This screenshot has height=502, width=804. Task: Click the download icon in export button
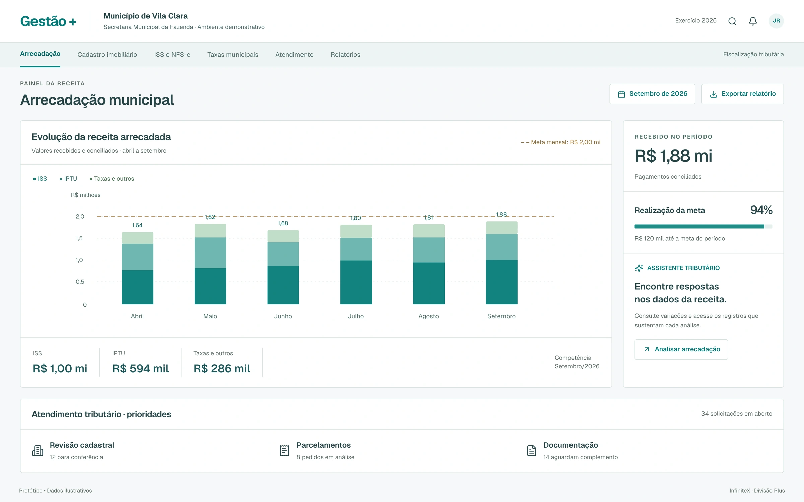pos(714,94)
